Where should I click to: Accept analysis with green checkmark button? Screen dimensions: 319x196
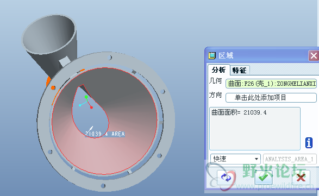(264, 178)
